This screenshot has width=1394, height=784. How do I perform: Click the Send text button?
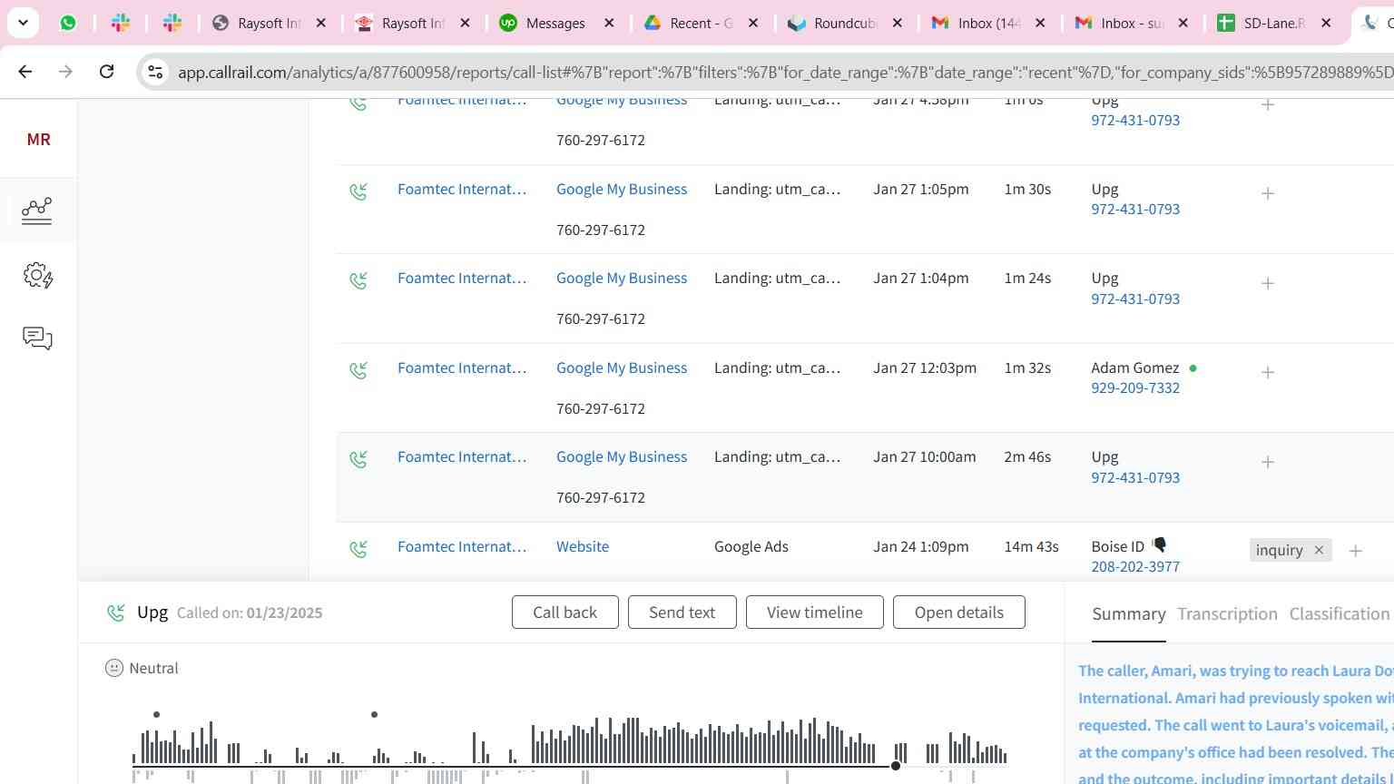pyautogui.click(x=682, y=612)
